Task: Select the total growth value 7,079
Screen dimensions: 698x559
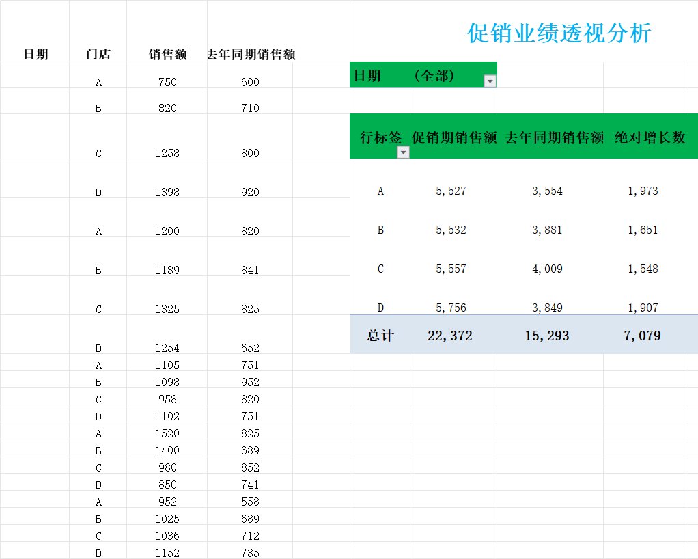Action: [643, 336]
